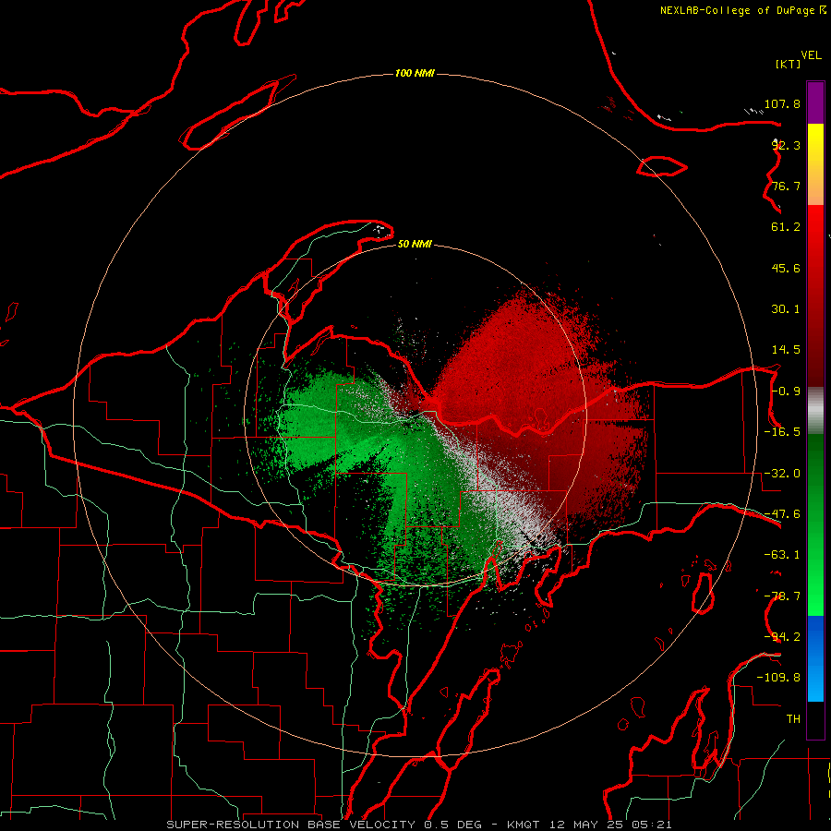Click the yellow segment of the color bar

(815, 164)
